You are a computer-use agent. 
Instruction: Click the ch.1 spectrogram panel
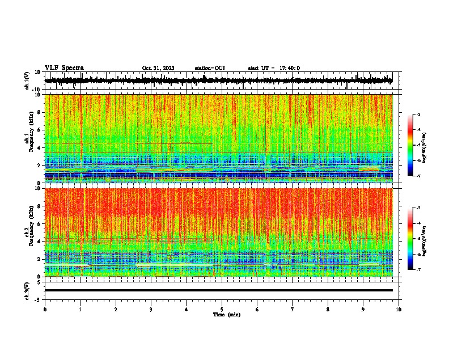tap(219, 138)
